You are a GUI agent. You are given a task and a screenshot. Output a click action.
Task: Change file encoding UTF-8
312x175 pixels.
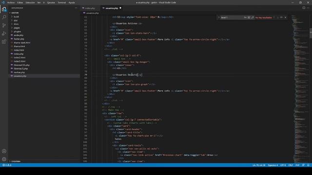(283, 165)
